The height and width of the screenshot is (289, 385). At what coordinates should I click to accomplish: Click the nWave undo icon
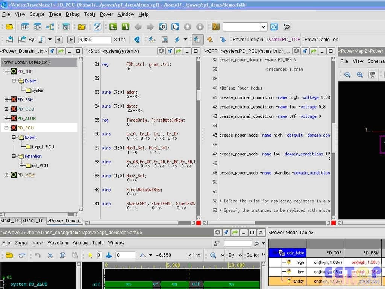click(38, 255)
